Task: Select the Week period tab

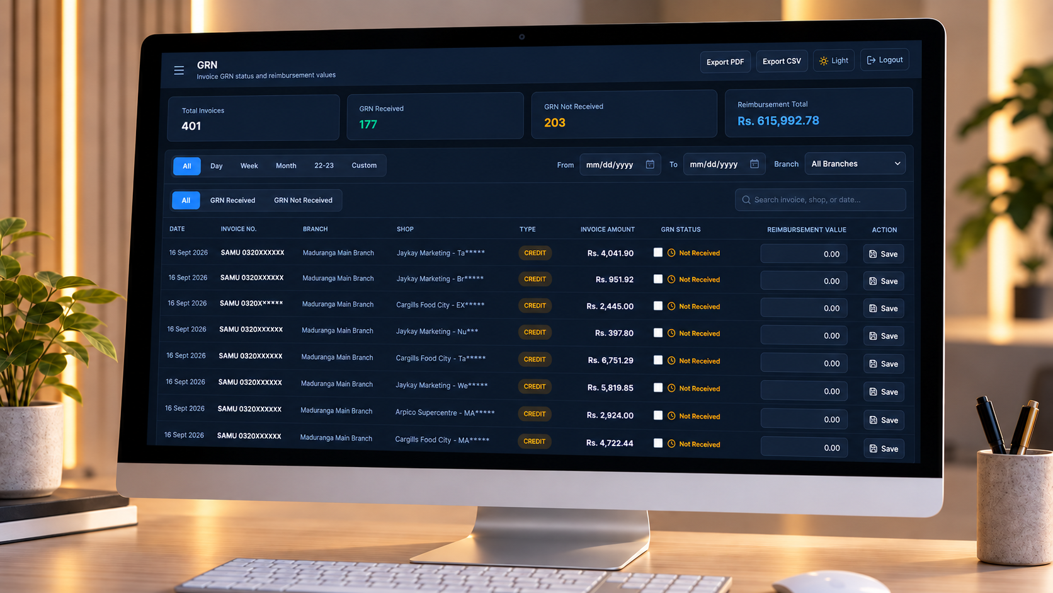Action: point(249,166)
